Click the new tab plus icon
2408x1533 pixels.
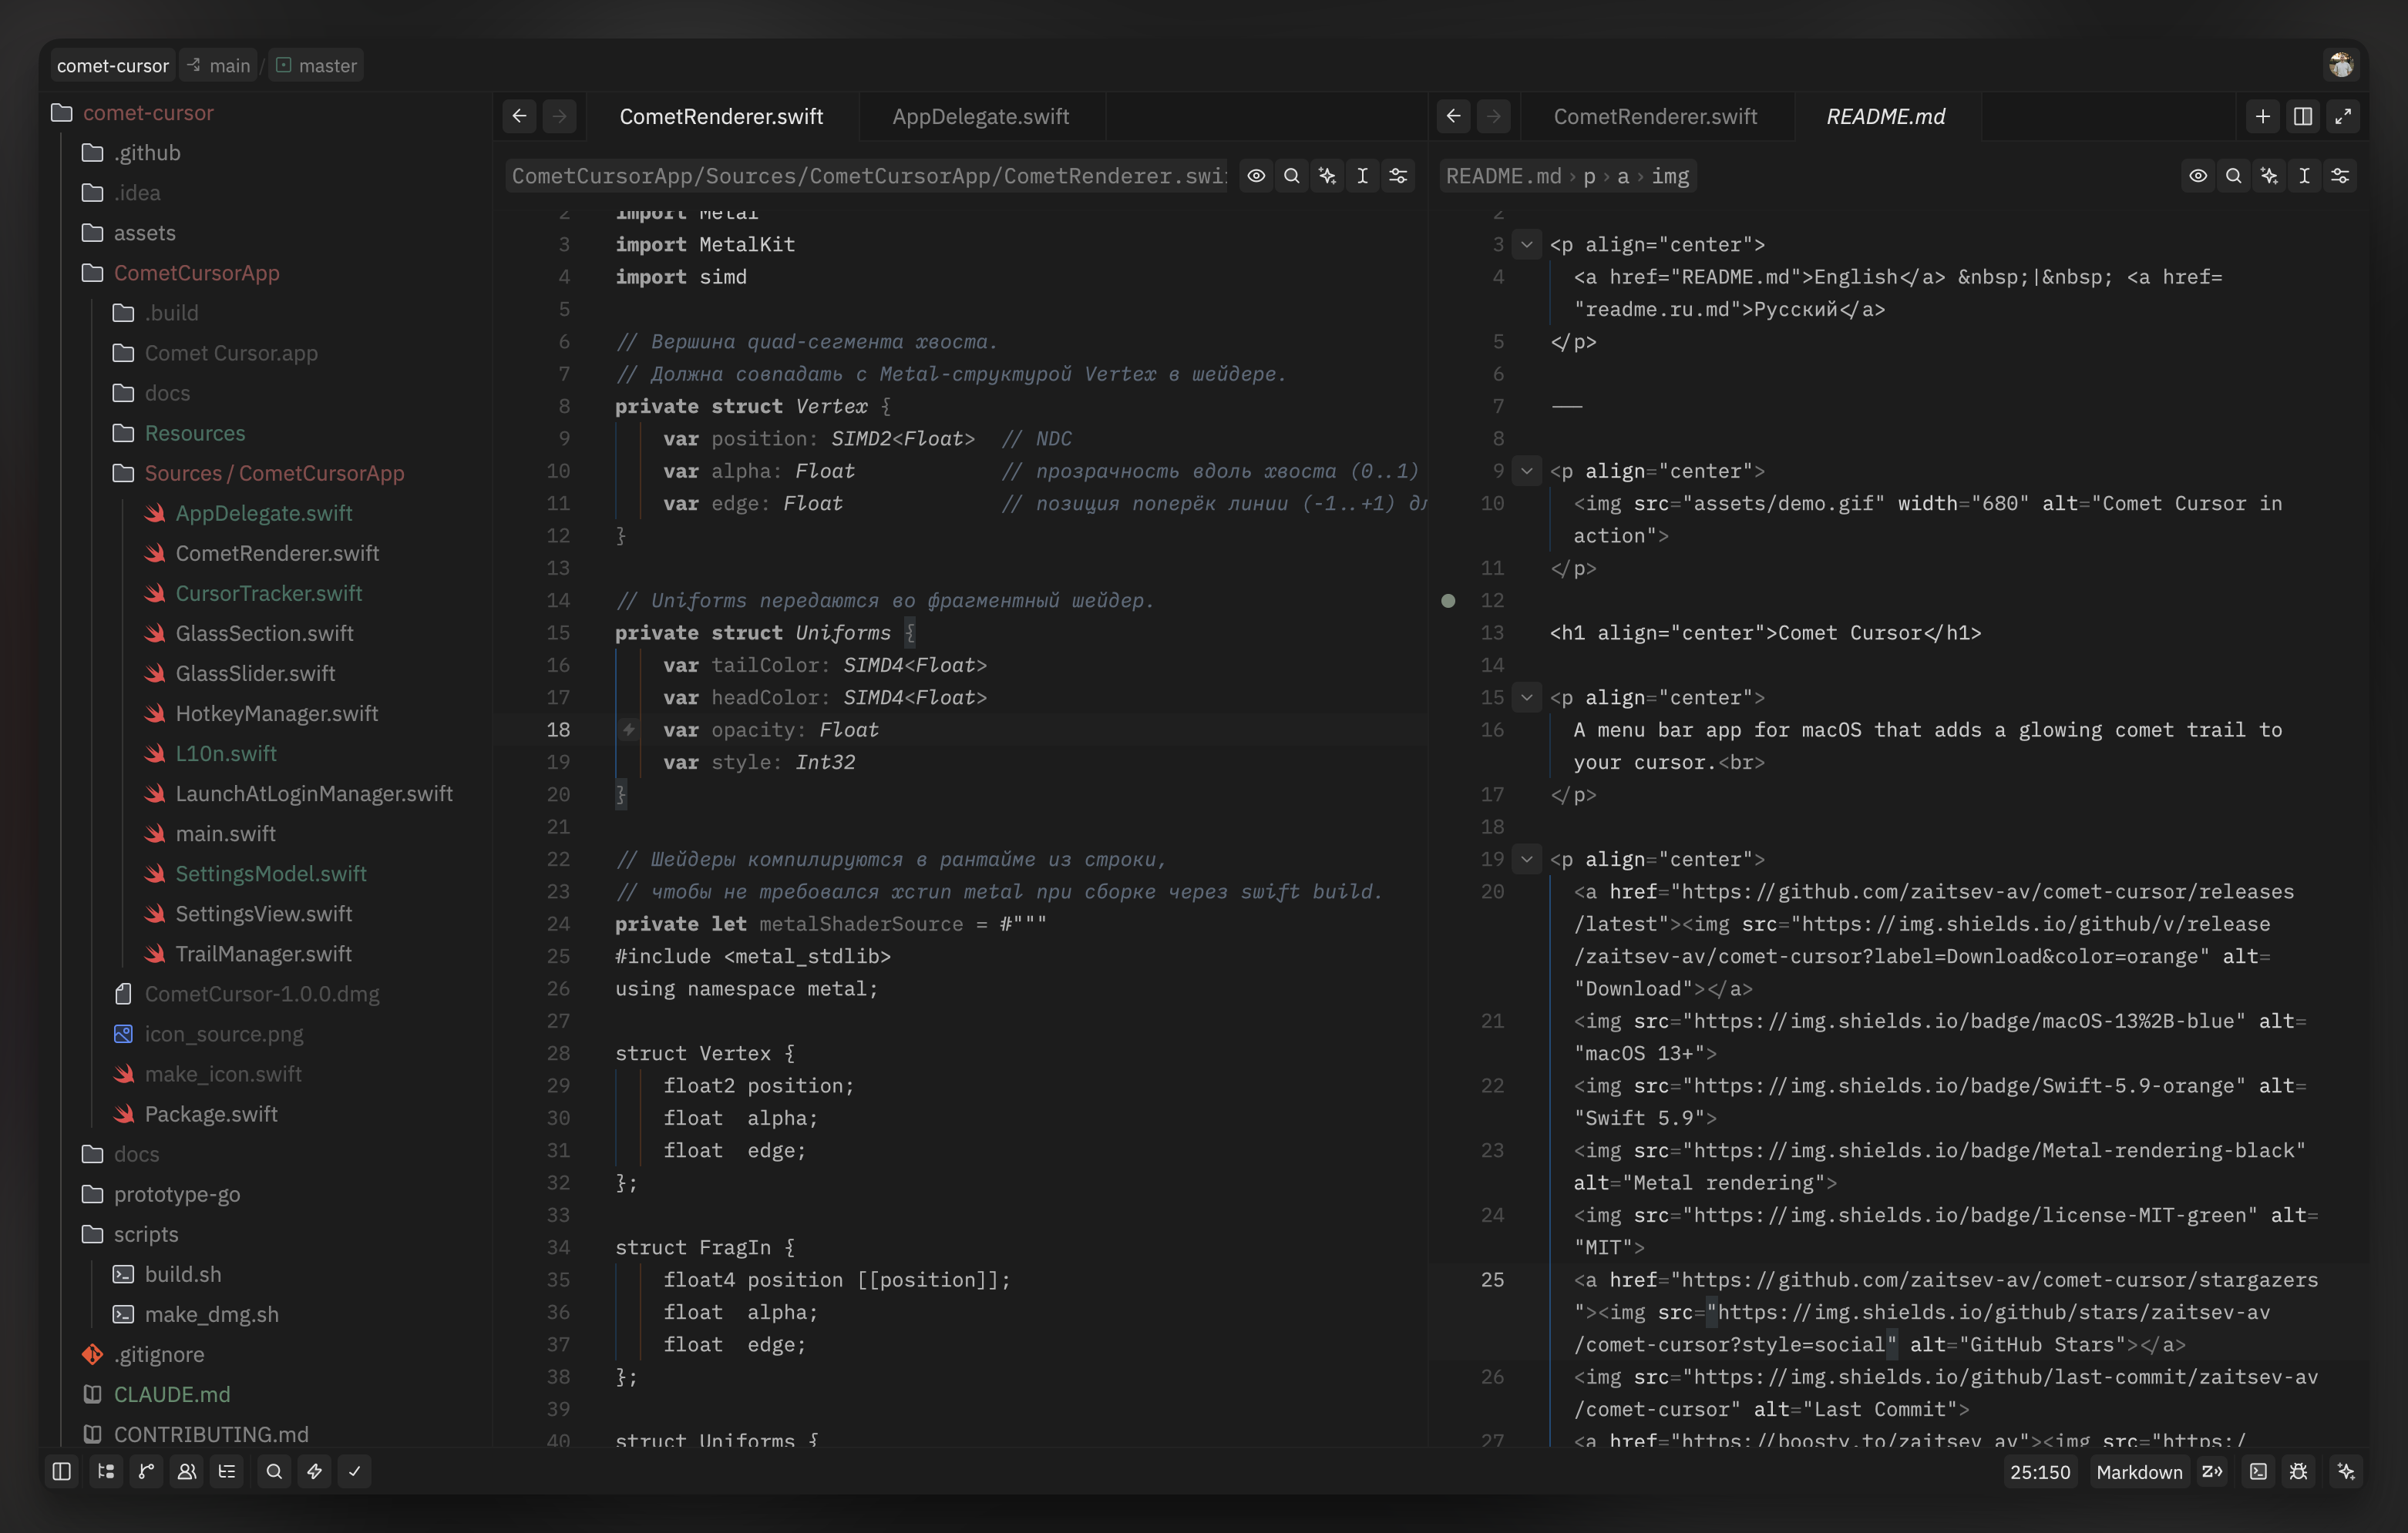pyautogui.click(x=2263, y=116)
